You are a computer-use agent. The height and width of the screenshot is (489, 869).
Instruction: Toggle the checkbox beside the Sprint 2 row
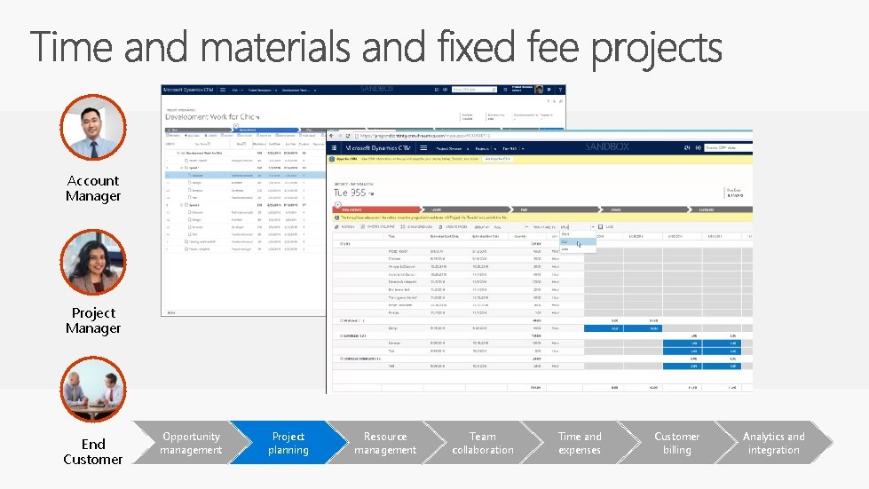[186, 205]
